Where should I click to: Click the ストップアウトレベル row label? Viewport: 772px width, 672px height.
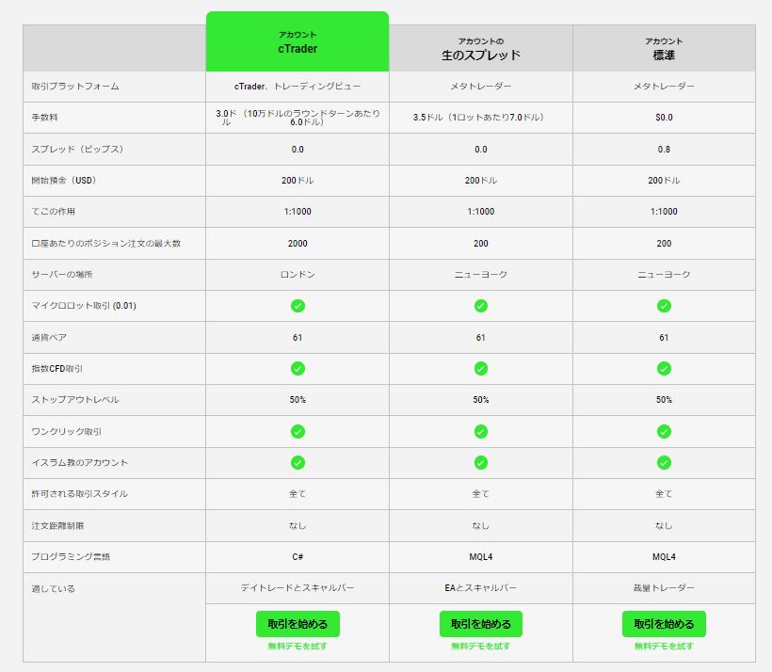tap(75, 399)
